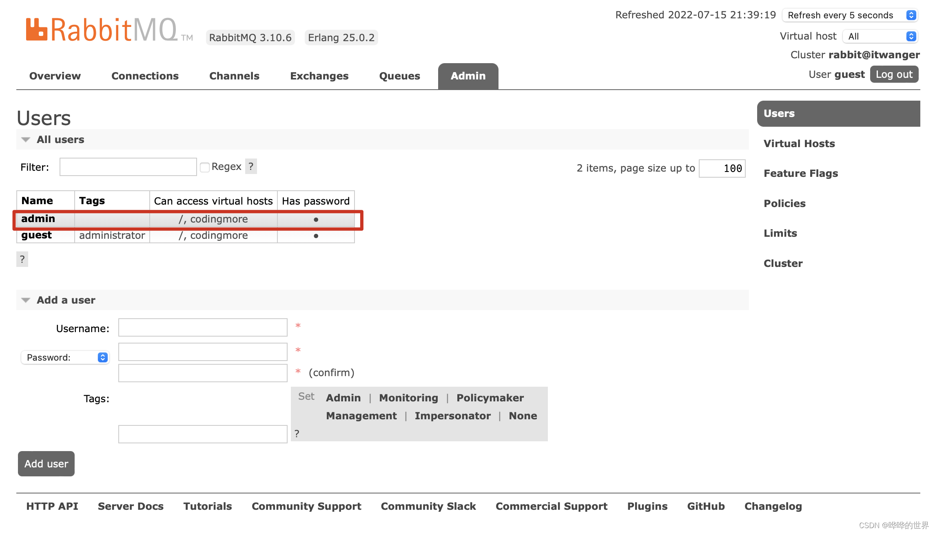
Task: Click help icon under tag options
Action: (297, 434)
